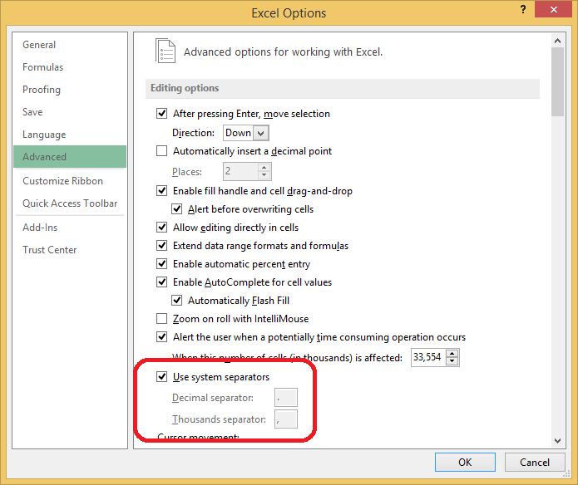Enable Automatically insert a decimal point

(162, 151)
